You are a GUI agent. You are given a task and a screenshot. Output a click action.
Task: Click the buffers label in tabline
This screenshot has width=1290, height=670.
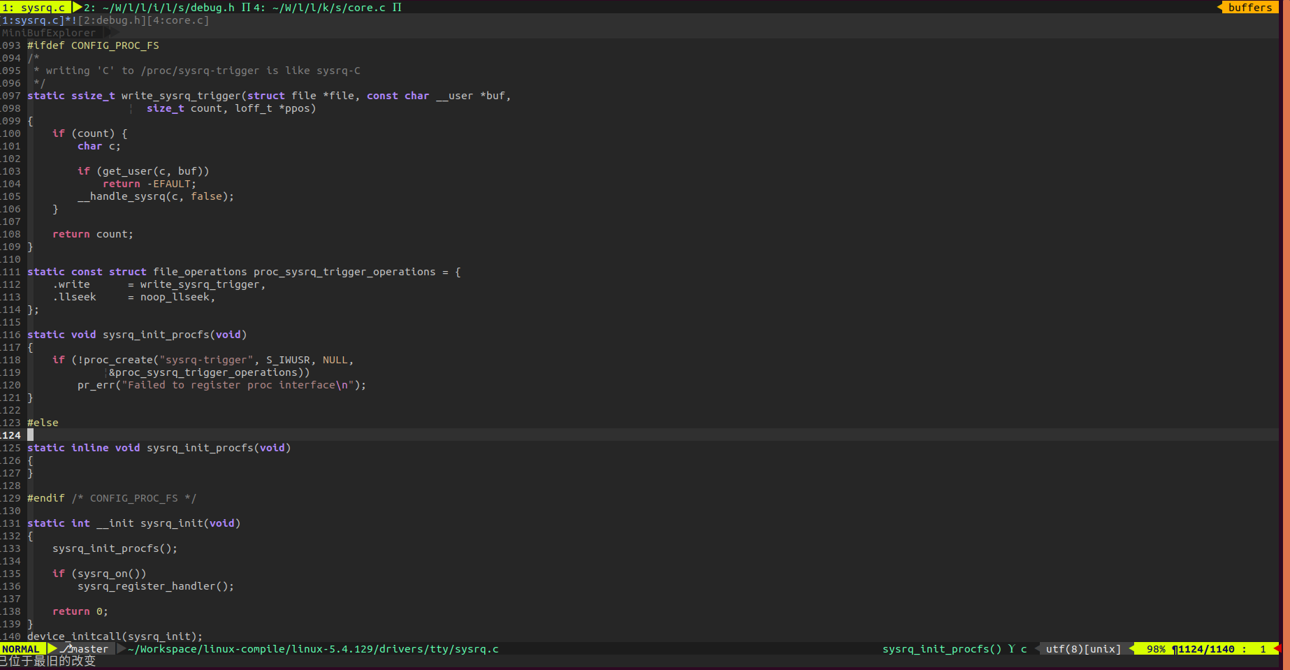coord(1250,7)
